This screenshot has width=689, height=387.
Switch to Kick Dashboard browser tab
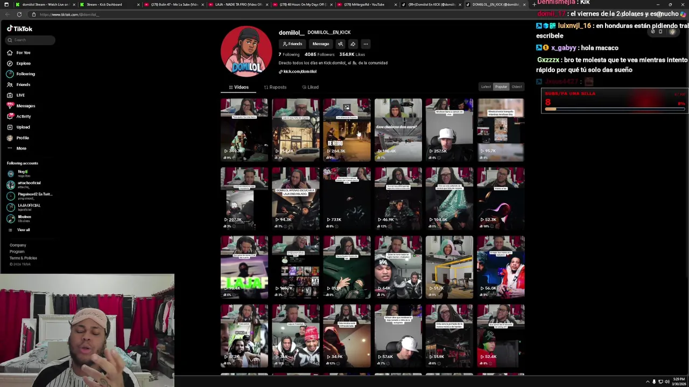109,4
